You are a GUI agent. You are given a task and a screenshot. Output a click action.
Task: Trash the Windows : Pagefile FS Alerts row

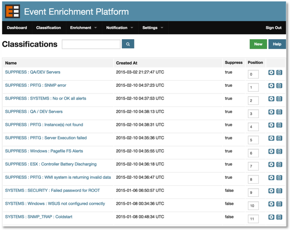[x=279, y=151]
